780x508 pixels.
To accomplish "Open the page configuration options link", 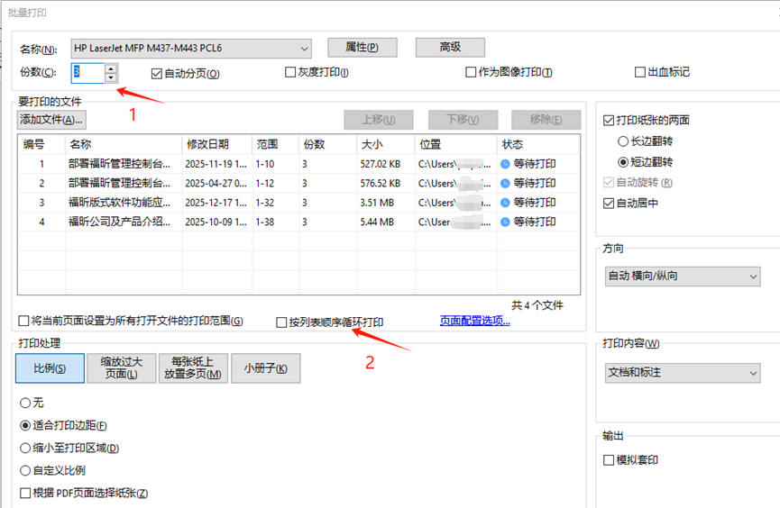I will click(x=474, y=321).
